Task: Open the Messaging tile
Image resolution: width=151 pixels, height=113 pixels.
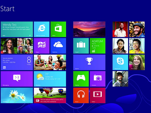Action: (17, 79)
